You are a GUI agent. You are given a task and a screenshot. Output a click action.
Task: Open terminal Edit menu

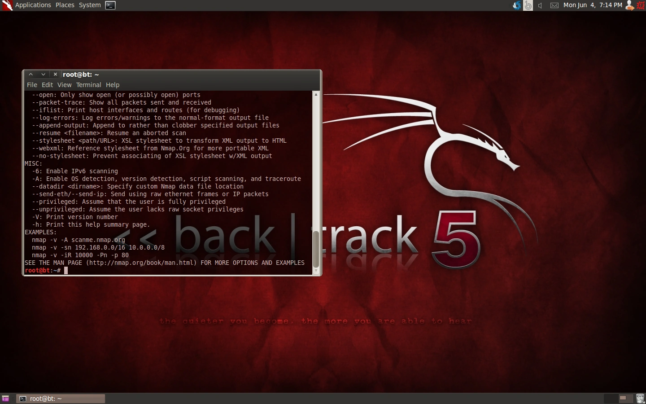[x=47, y=85]
